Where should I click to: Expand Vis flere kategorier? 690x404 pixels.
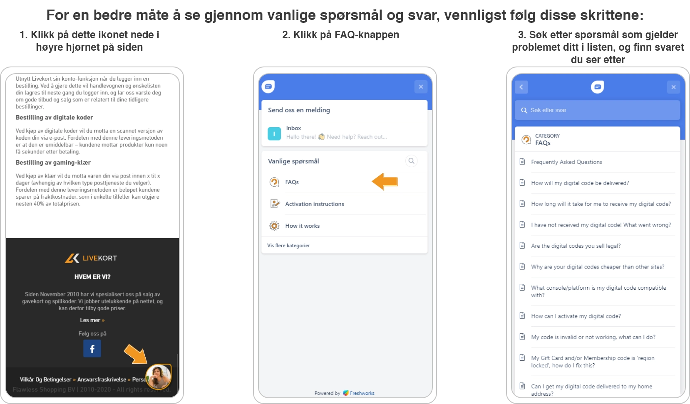click(x=288, y=245)
